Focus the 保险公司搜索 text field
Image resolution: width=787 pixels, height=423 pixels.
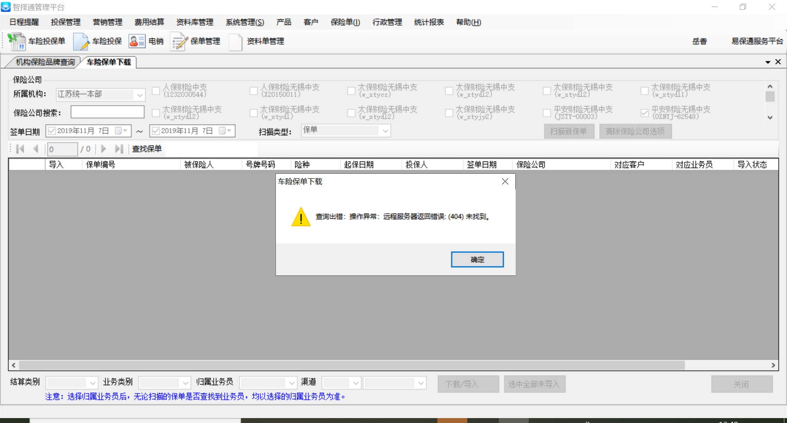(x=107, y=112)
